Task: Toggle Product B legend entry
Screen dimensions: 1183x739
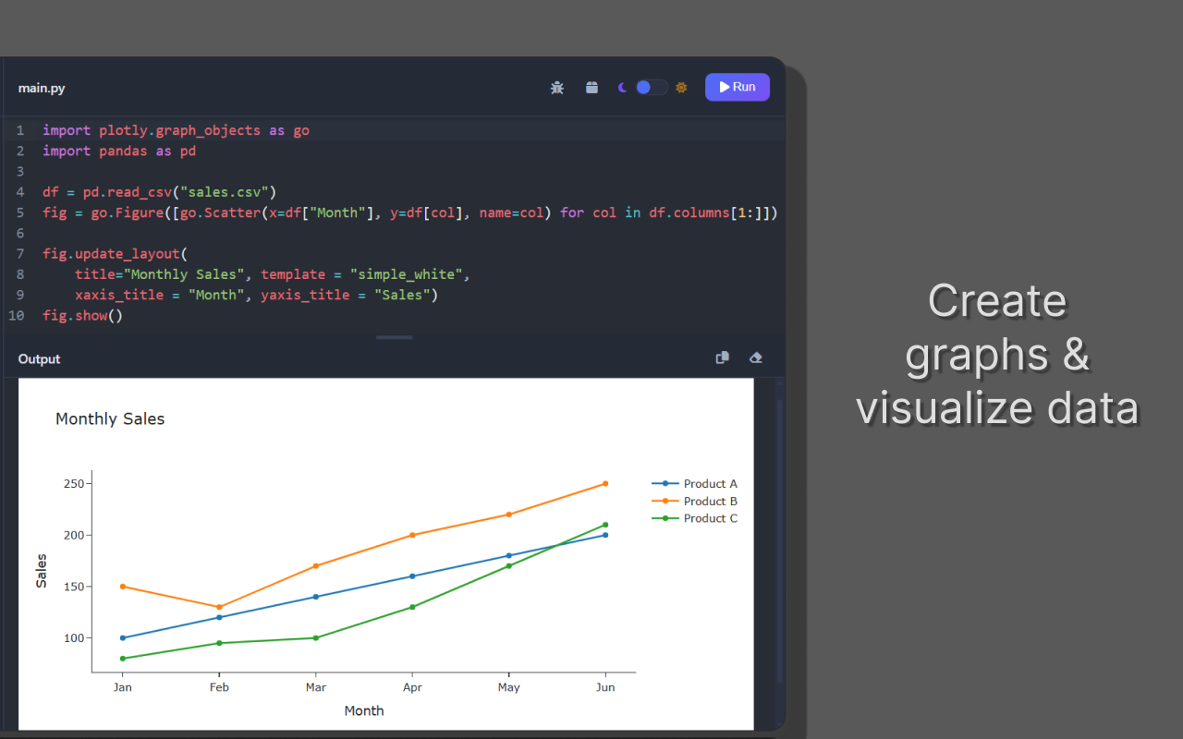Action: 695,502
